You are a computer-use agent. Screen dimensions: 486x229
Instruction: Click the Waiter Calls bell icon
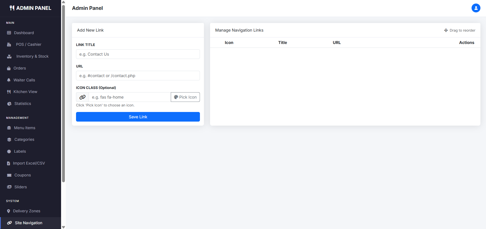coord(9,80)
